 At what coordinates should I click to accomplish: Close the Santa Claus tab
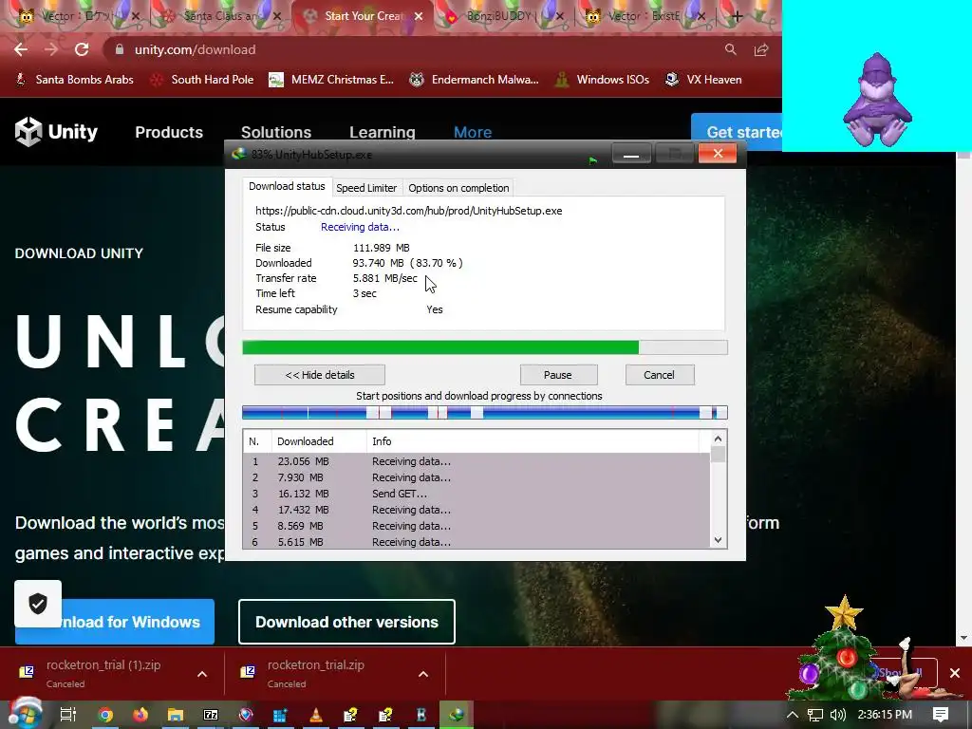(x=278, y=17)
